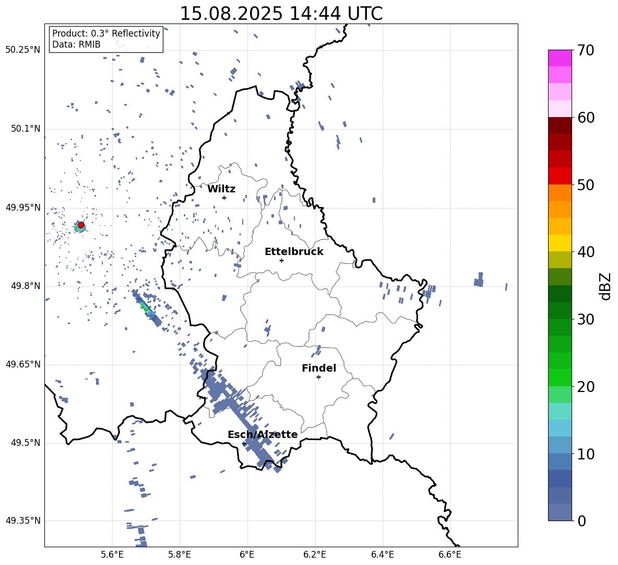Screen dimensions: 618x565
Task: Click the Esch/Alzette city label
Action: [263, 435]
